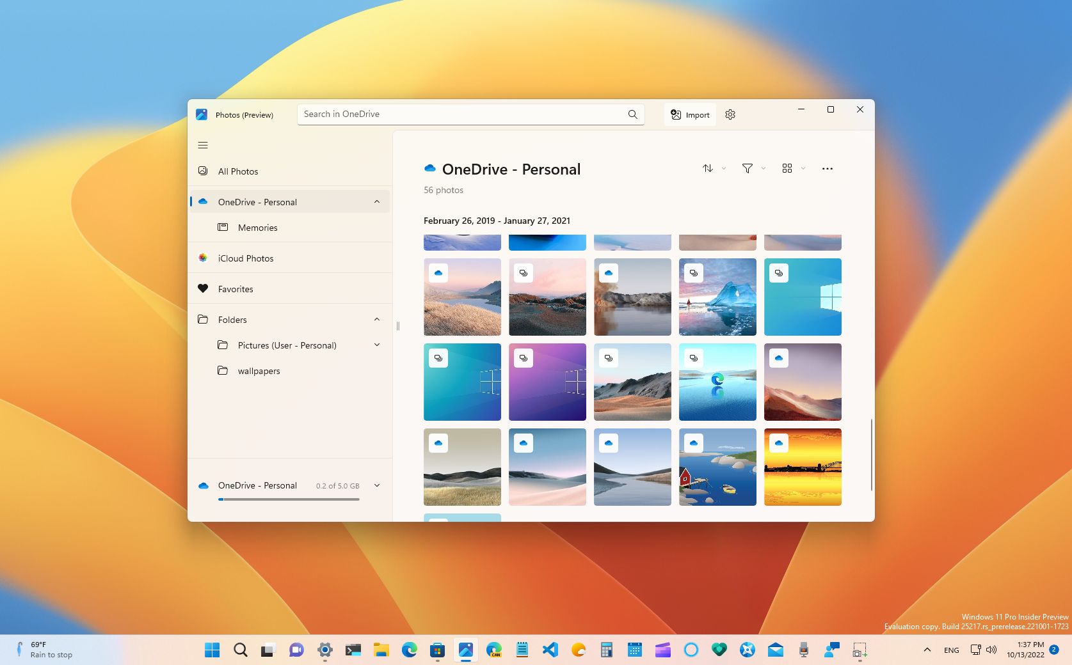Collapse the OneDrive - Personal chevron
This screenshot has width=1072, height=665.
377,202
